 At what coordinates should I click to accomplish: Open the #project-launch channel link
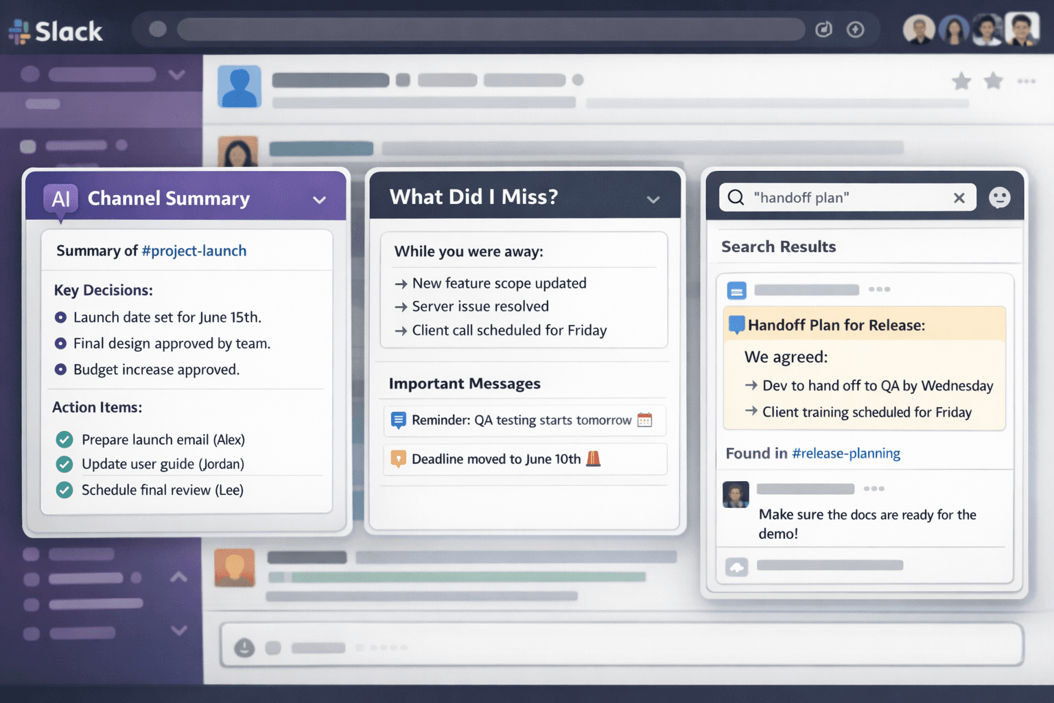point(194,251)
